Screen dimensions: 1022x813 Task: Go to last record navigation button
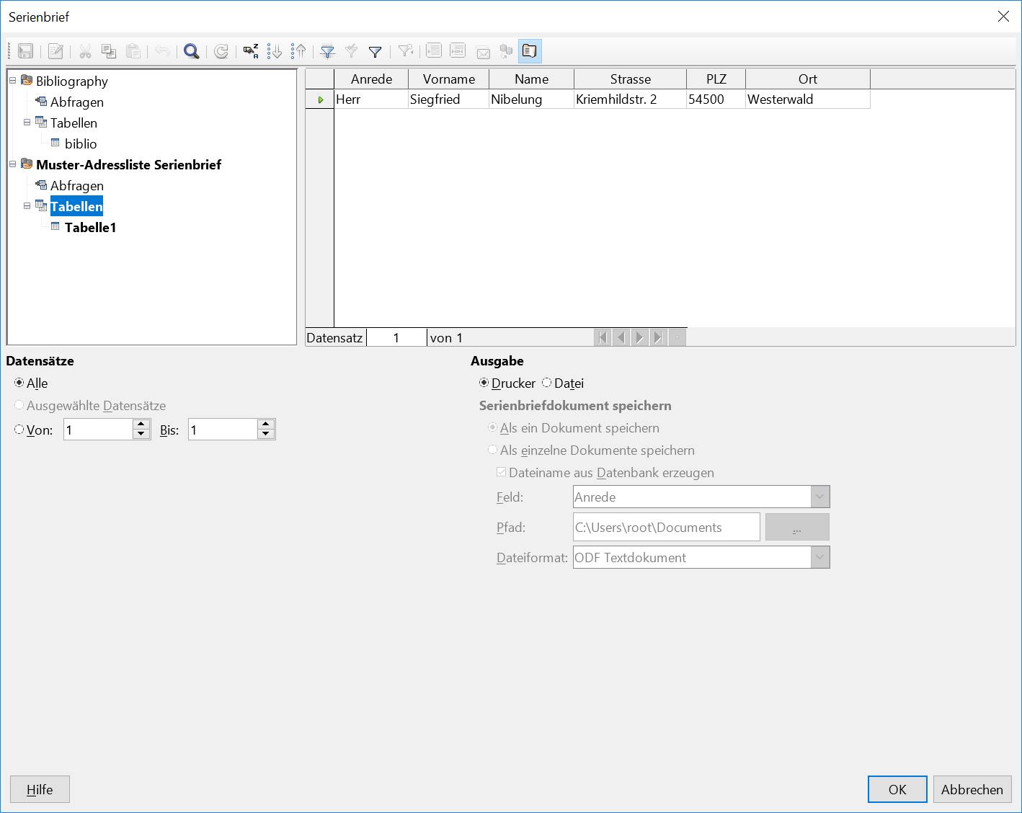658,337
